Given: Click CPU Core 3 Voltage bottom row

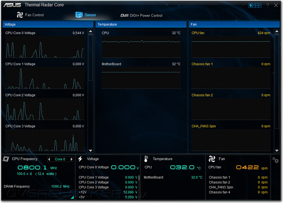Looking at the screenshot, I should click(108, 188).
